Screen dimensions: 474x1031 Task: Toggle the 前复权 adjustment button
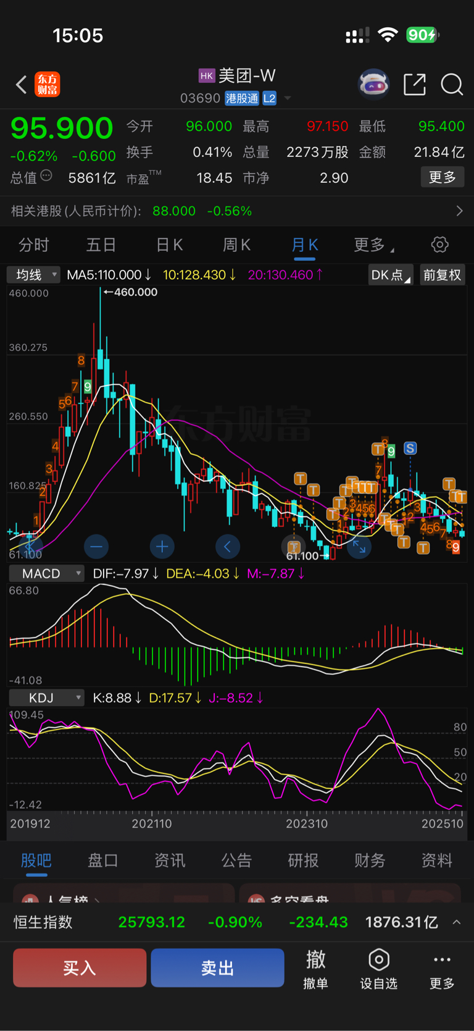point(442,275)
